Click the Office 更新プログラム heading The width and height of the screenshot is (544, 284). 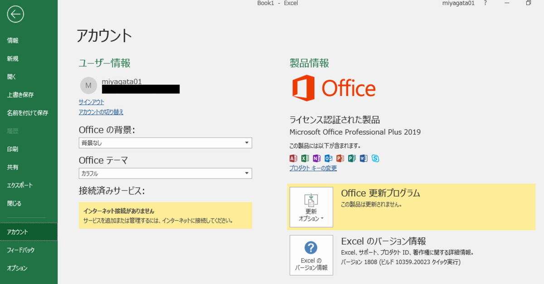[380, 193]
